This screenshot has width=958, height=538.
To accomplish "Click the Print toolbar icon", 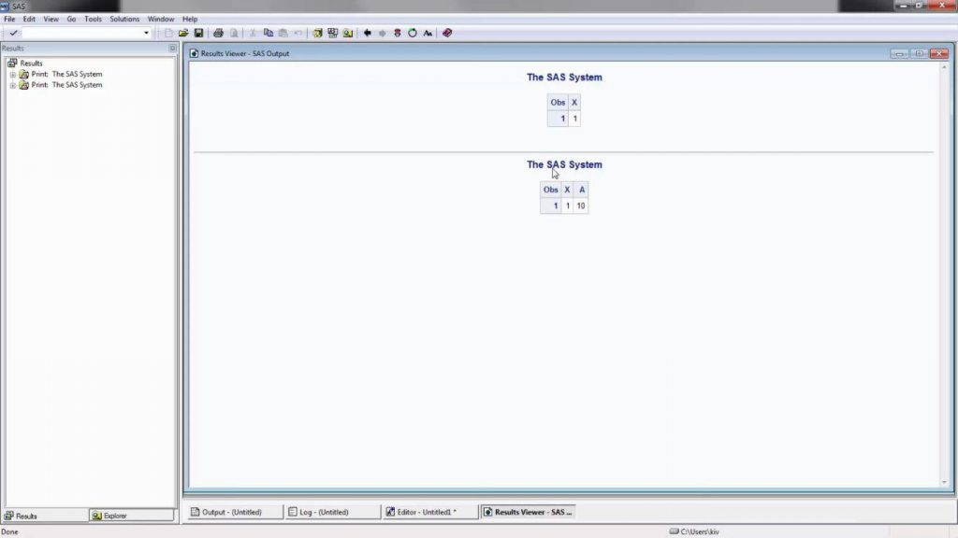I will pos(216,33).
